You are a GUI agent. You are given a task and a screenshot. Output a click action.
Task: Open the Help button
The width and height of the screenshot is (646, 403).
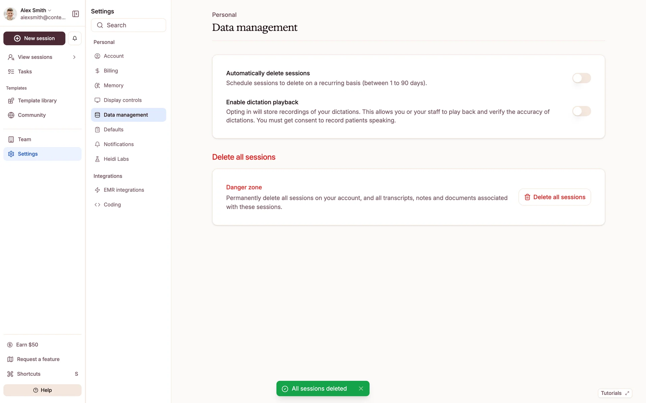click(x=42, y=390)
